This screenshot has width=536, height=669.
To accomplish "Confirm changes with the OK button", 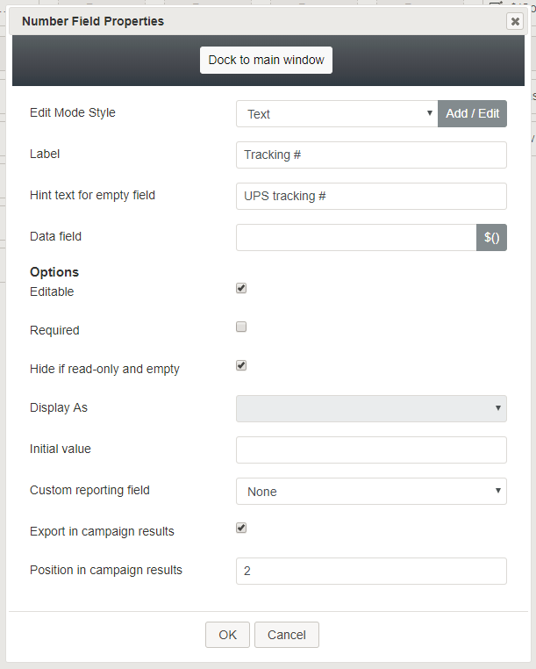I will coord(227,635).
